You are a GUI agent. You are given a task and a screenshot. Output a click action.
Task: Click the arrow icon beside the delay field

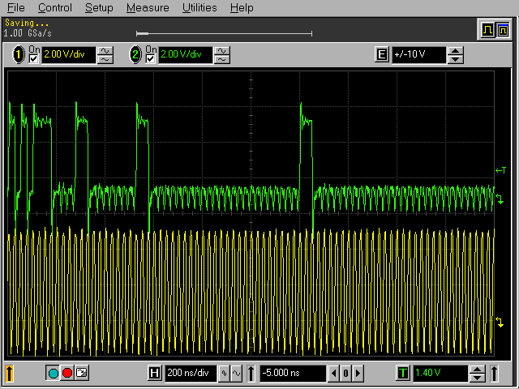point(251,373)
